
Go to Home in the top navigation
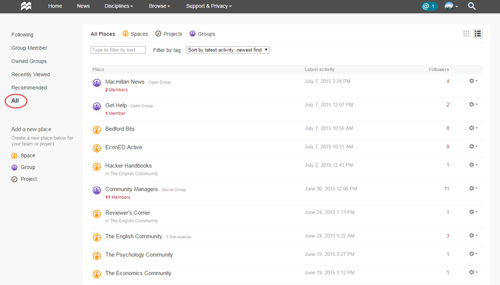(x=55, y=6)
